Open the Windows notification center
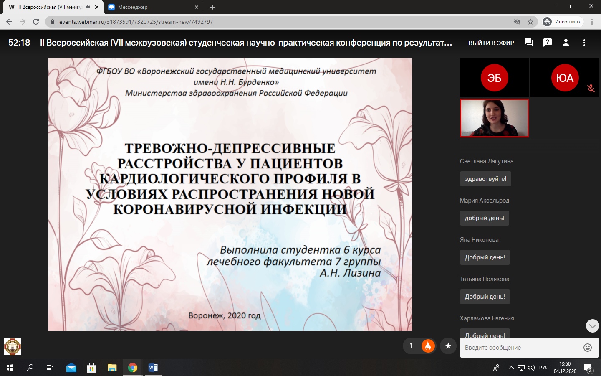This screenshot has height=376, width=601. 588,368
